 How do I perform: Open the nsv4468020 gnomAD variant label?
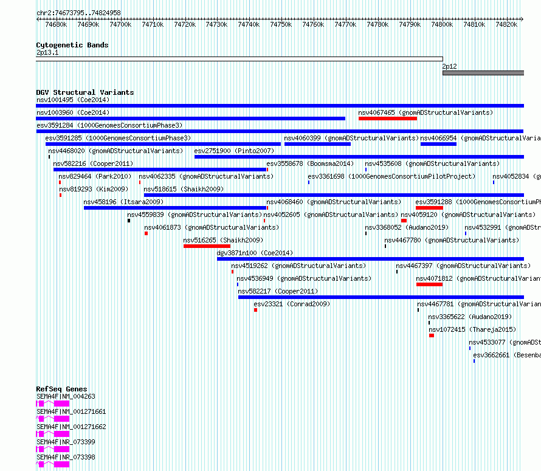pos(115,151)
